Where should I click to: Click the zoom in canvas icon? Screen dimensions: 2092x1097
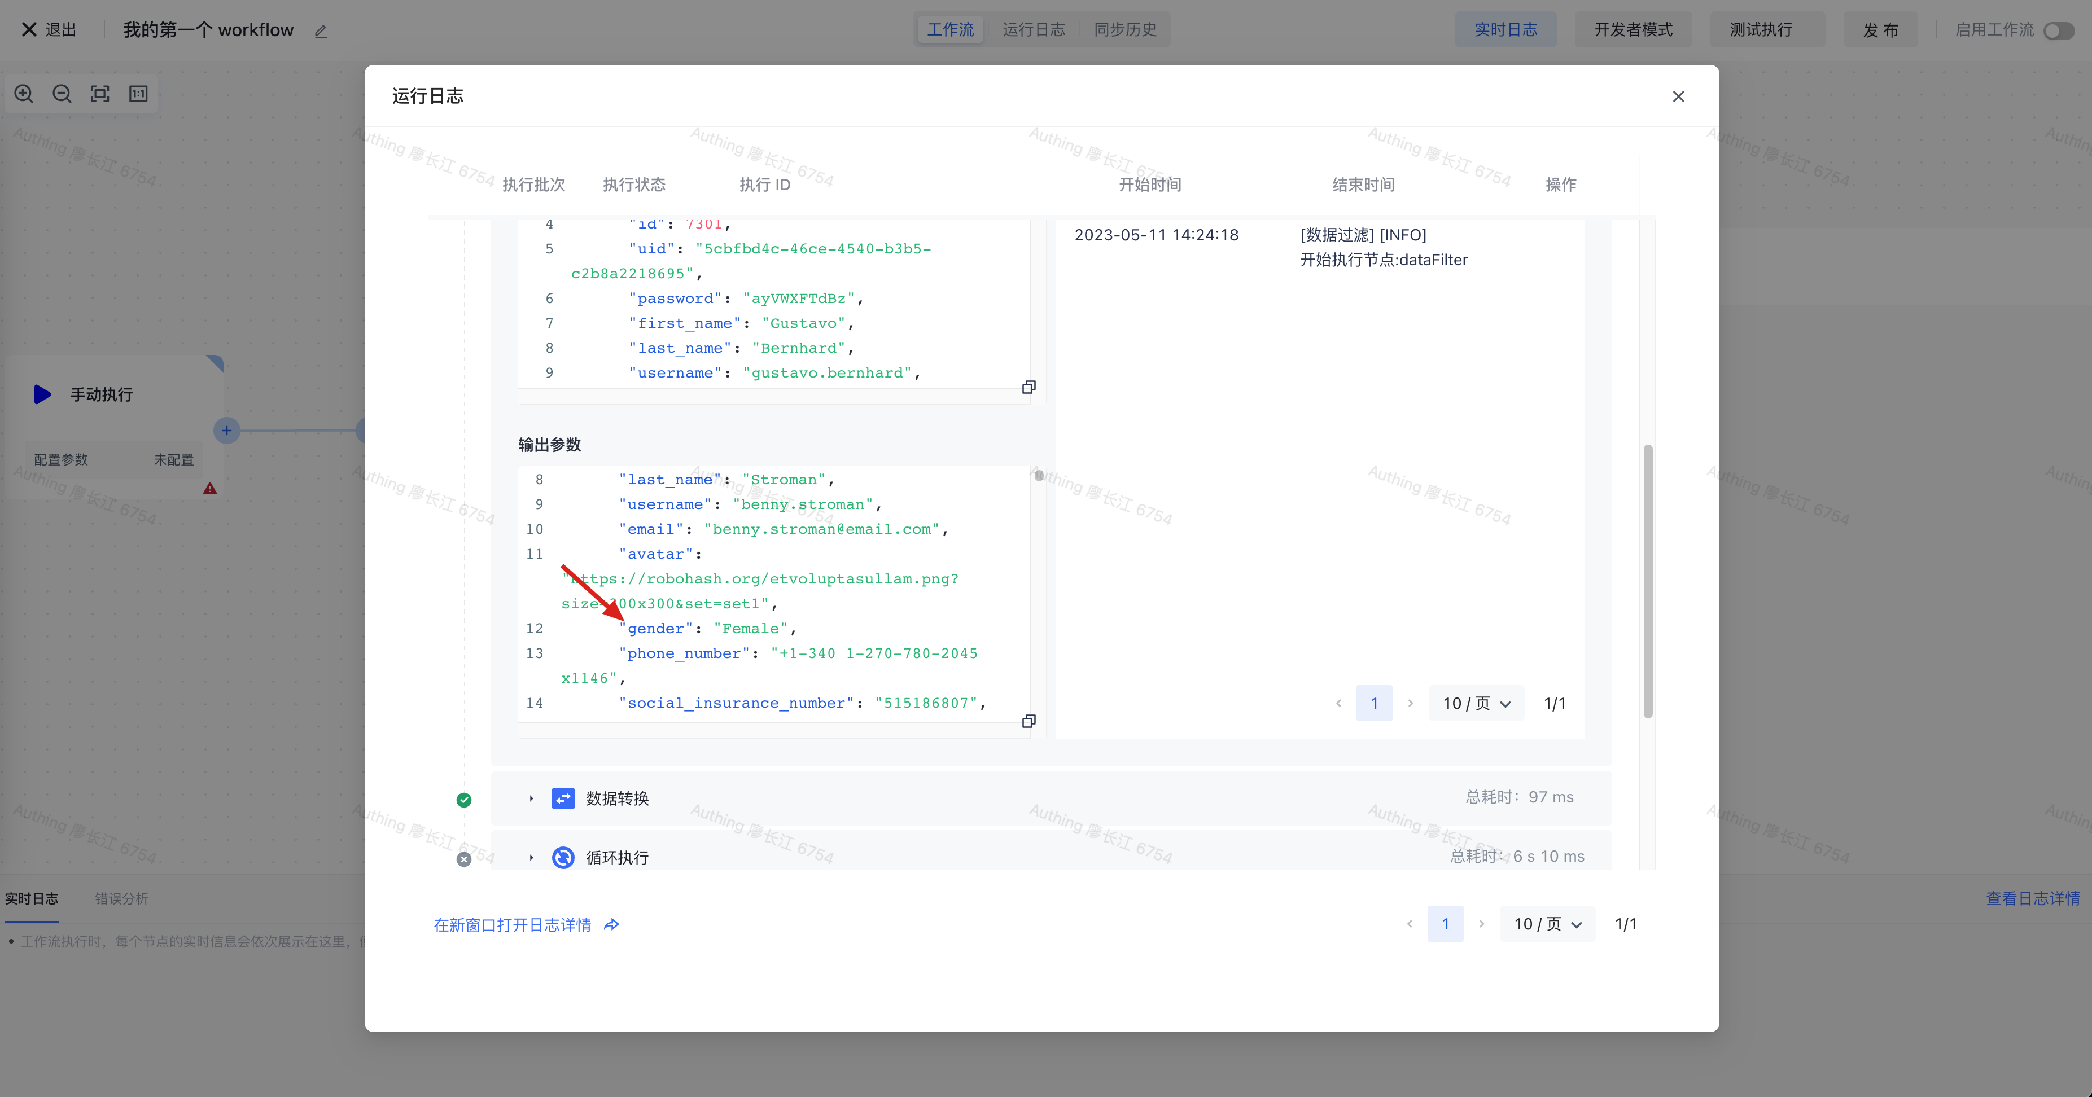24,94
